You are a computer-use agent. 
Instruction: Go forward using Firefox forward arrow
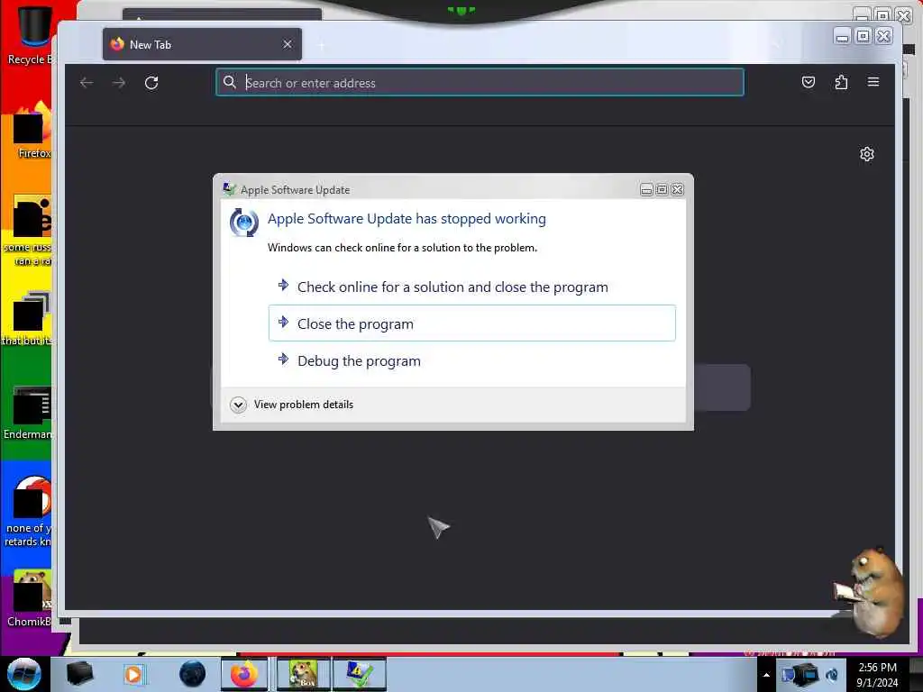click(119, 83)
